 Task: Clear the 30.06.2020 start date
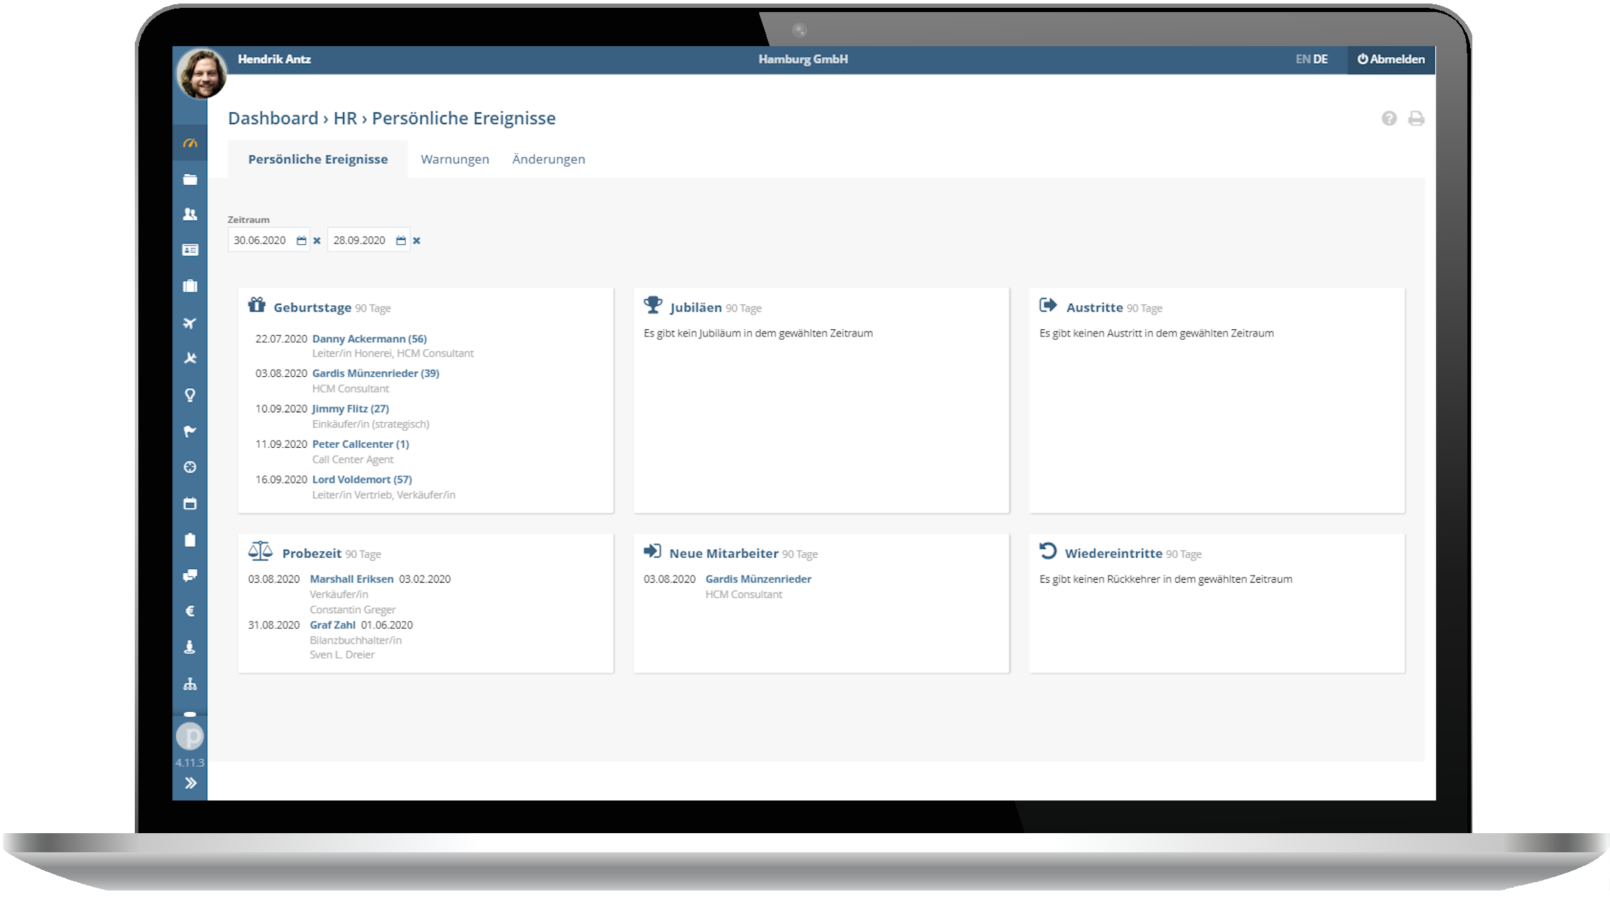[317, 241]
